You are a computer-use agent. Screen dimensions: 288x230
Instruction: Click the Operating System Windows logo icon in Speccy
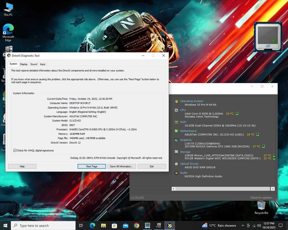point(176,101)
